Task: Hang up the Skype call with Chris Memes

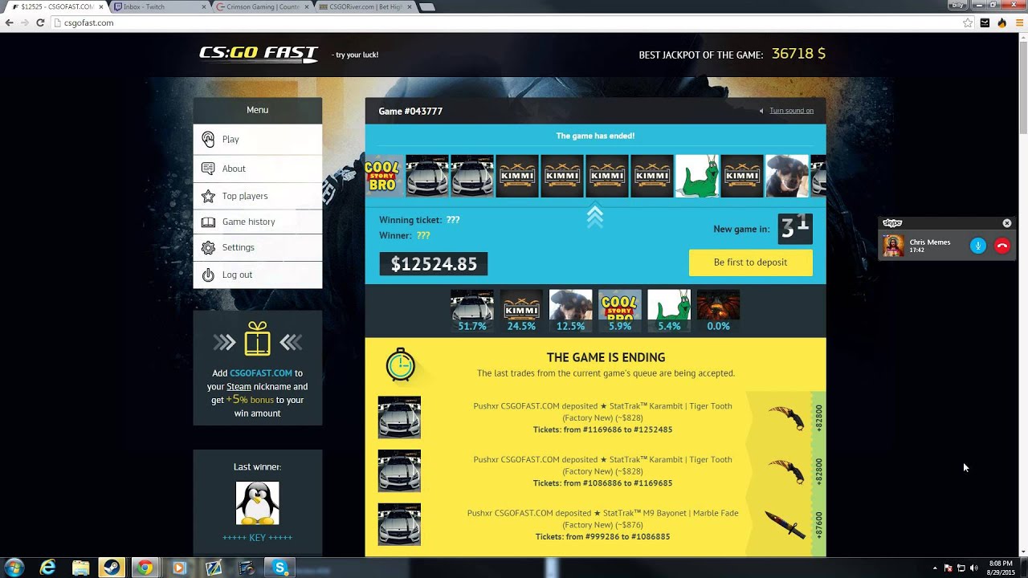Action: click(1002, 246)
